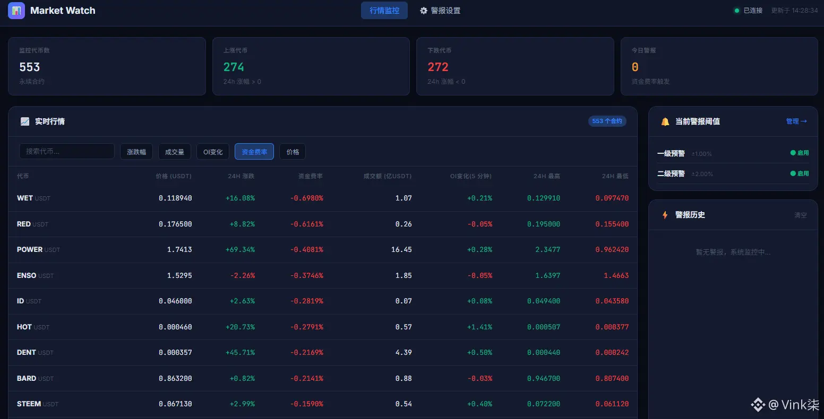Image resolution: width=824 pixels, height=419 pixels.
Task: Click BARD 24H low 0.807400
Action: coord(612,379)
